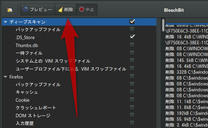The image size is (208, 128).
Task: Collapse the Firefox tree group
Action: [x=5, y=77]
